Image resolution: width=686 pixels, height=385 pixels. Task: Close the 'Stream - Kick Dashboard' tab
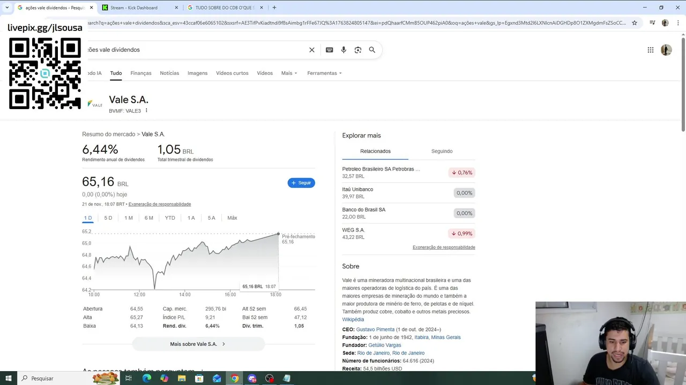pyautogui.click(x=177, y=7)
